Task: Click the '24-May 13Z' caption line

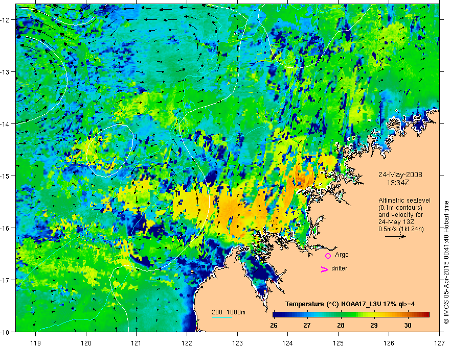Action: click(x=396, y=221)
